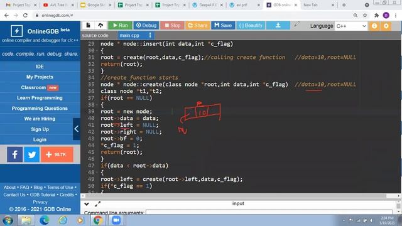This screenshot has width=402, height=226.
Task: Click line 39 'root = new node;' text
Action: click(126, 112)
